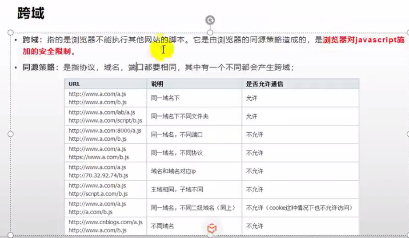Click the URL https://www.a.com/b.js

[99, 157]
